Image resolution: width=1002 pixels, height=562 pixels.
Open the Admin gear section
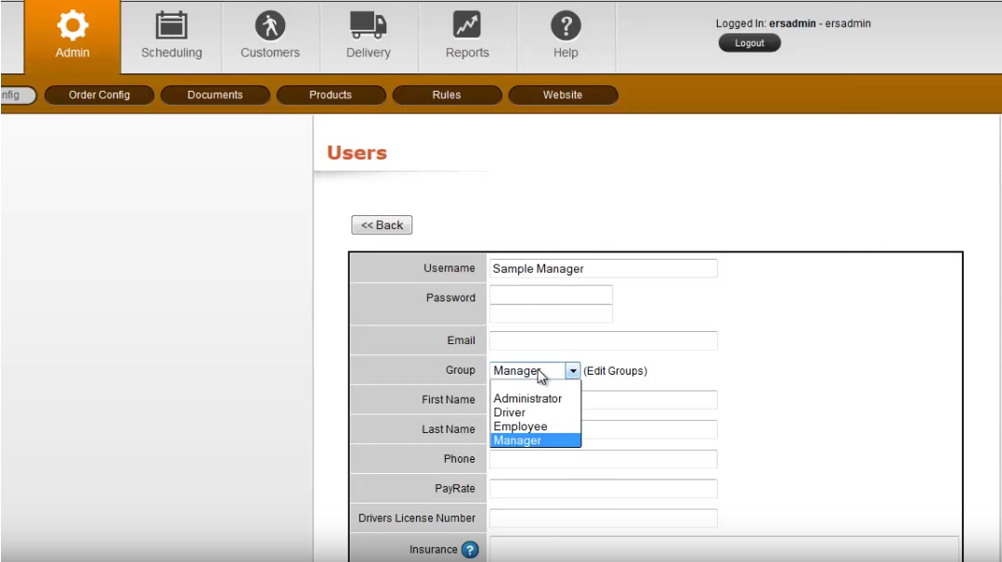(x=72, y=36)
